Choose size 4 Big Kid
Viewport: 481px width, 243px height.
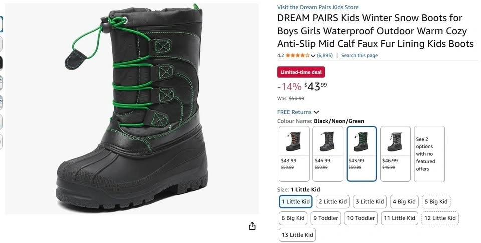click(x=404, y=202)
